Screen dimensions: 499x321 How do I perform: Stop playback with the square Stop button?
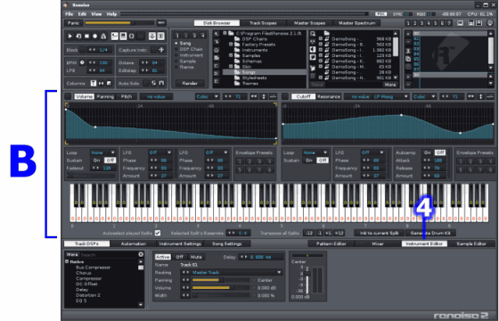86,36
